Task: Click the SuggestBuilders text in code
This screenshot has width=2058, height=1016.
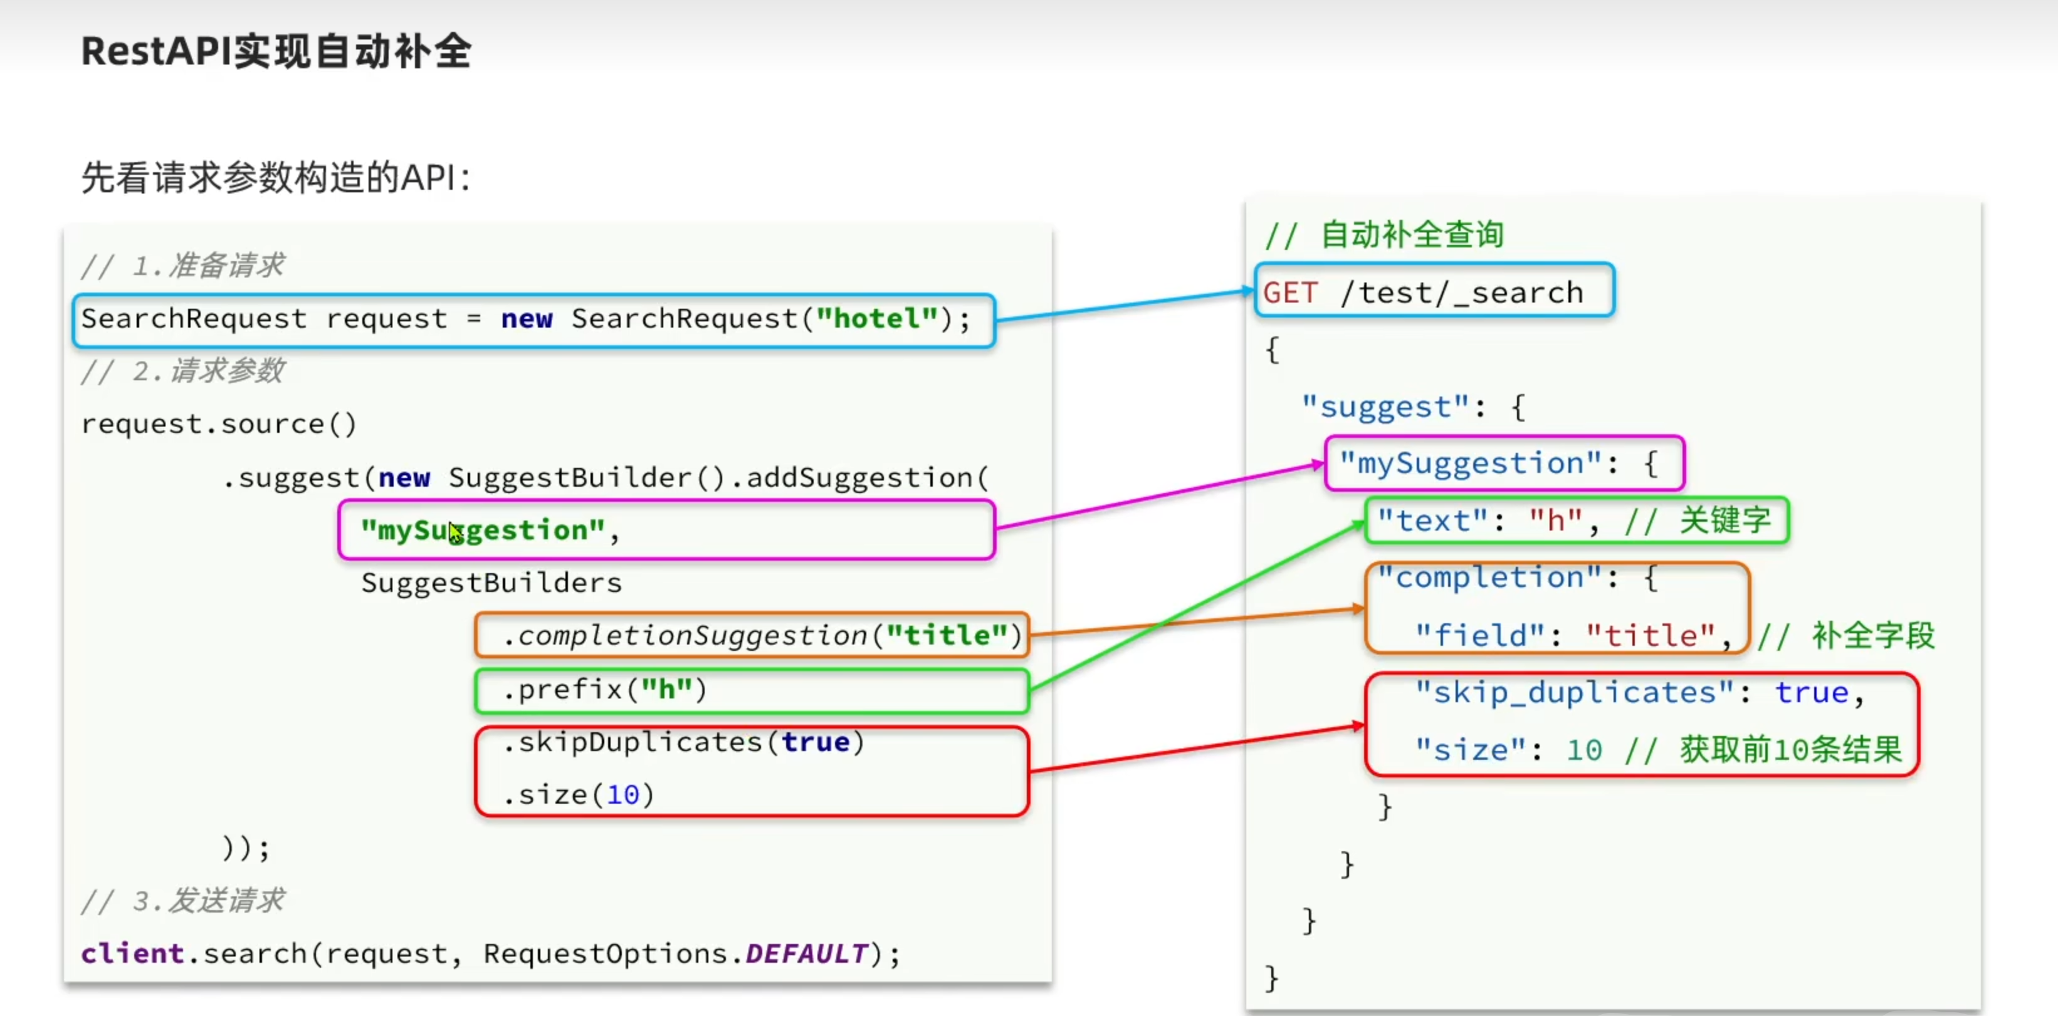Action: [491, 583]
